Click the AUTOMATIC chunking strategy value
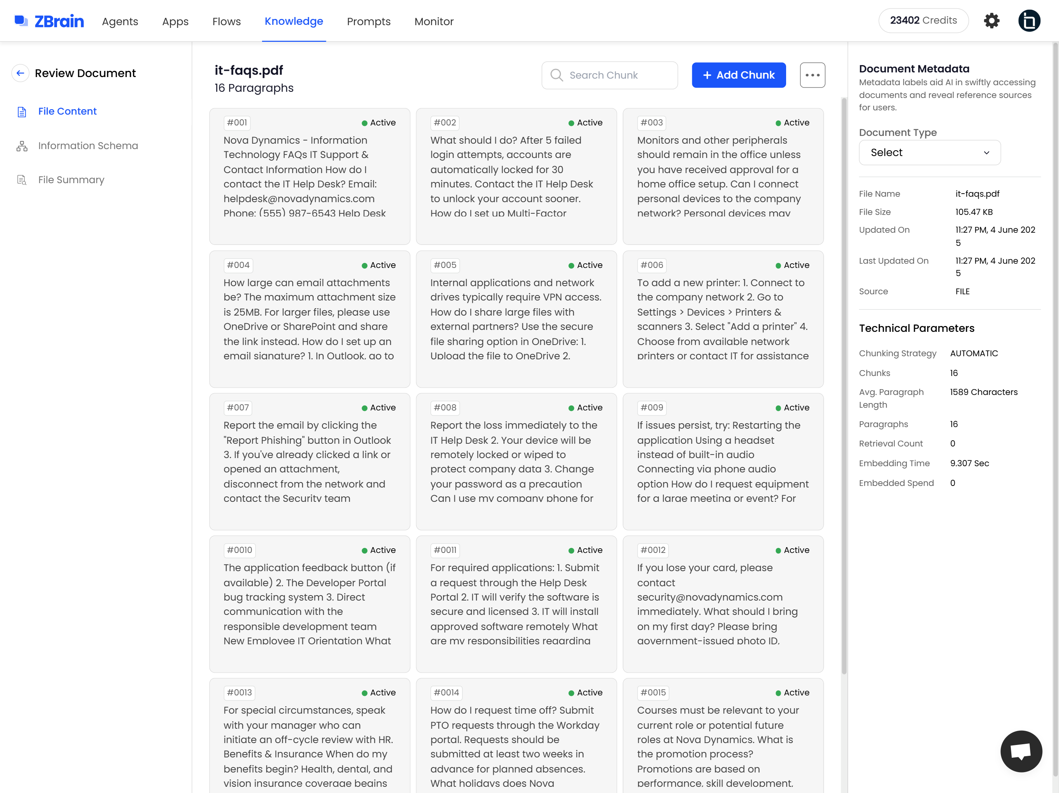 click(x=974, y=354)
